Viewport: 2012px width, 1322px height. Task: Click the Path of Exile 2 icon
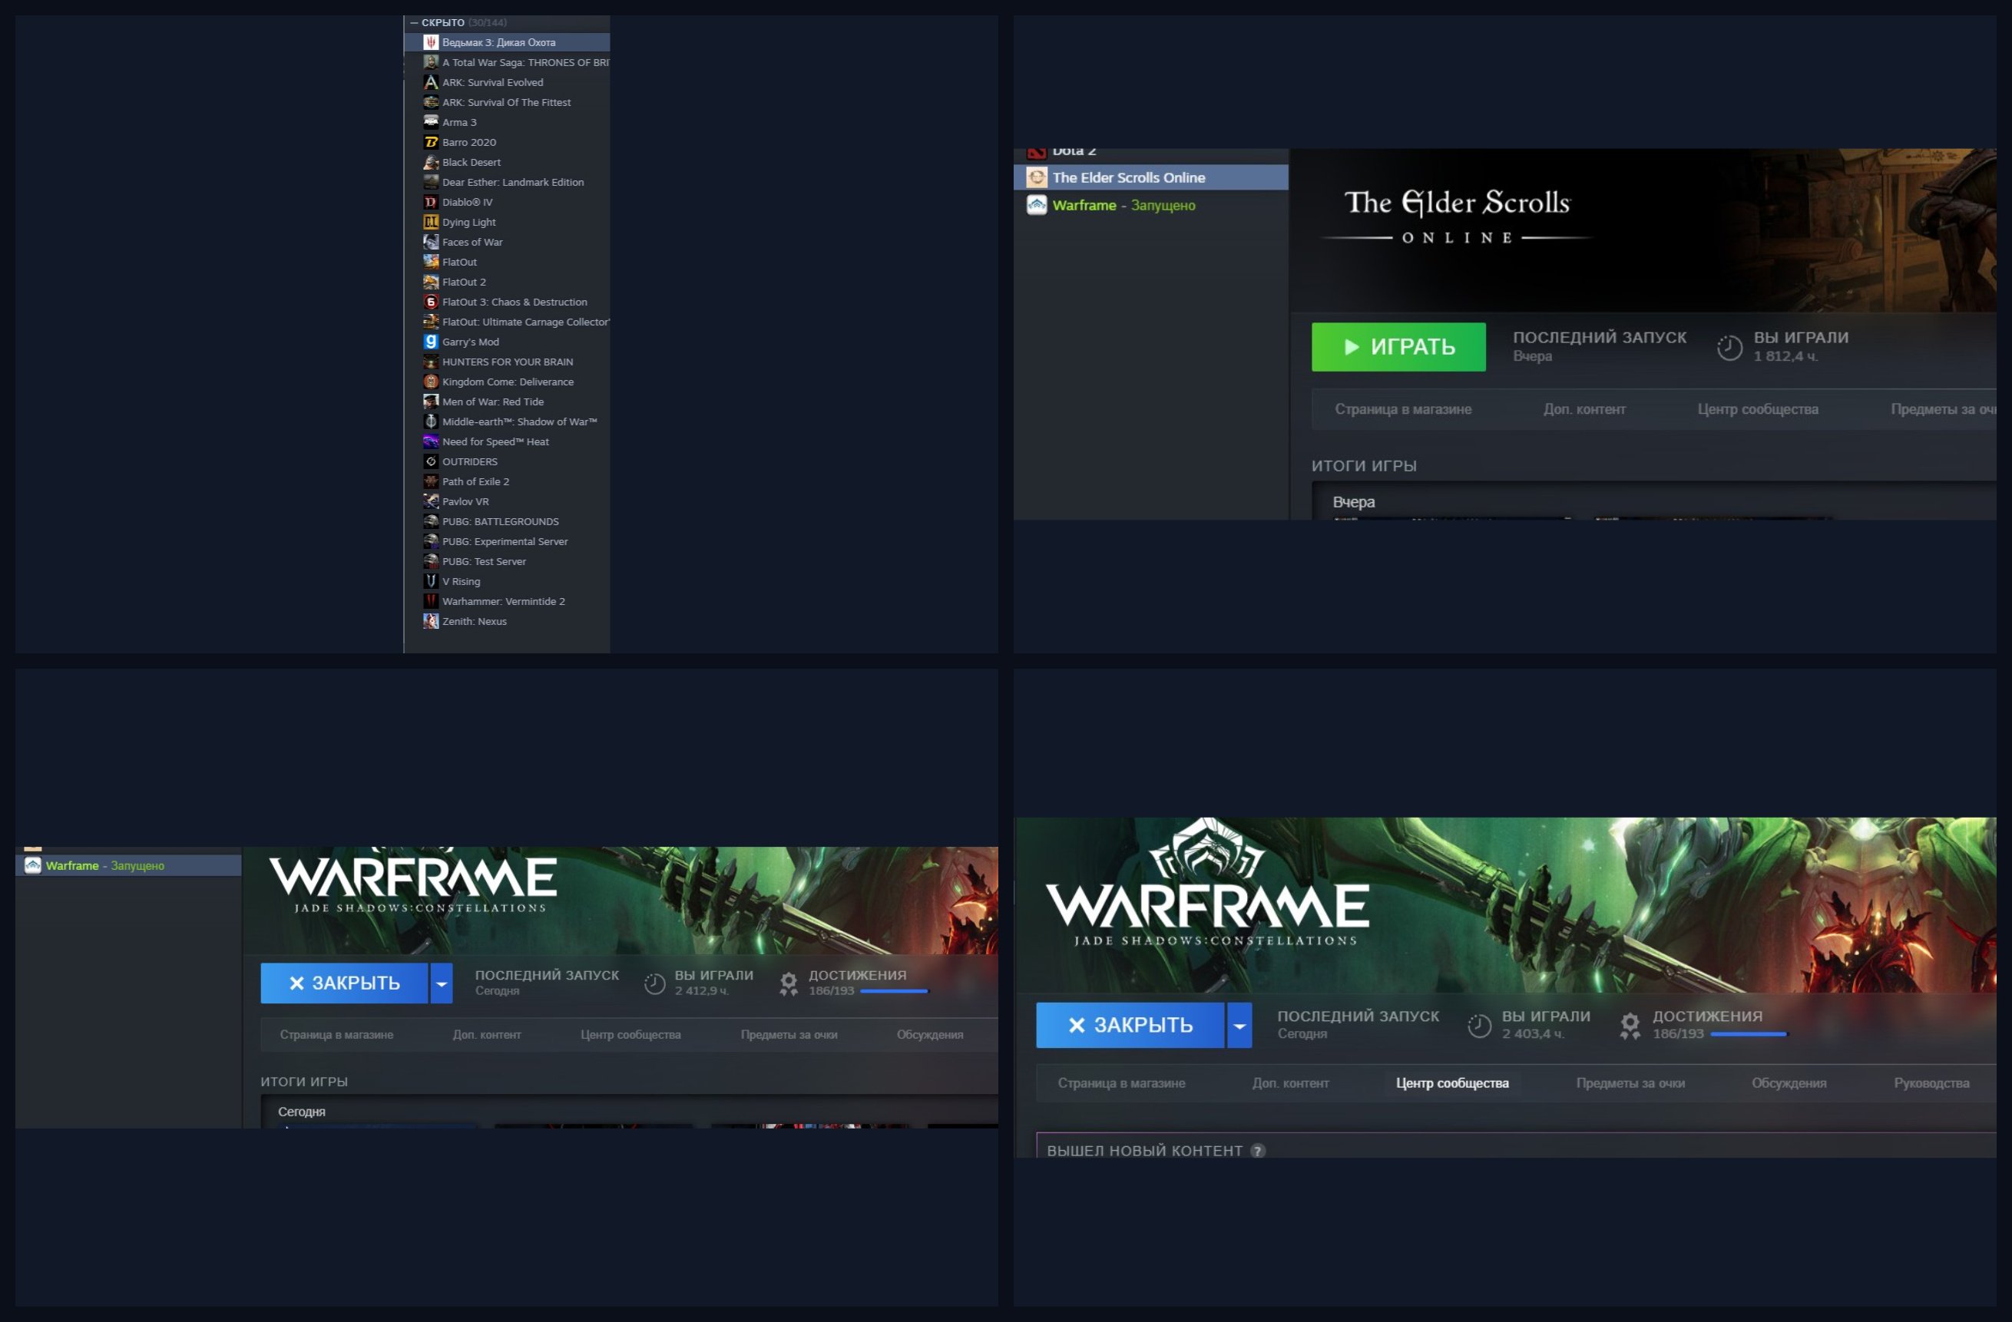[430, 482]
